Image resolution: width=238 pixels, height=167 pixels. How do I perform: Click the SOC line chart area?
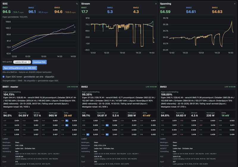tap(40, 39)
